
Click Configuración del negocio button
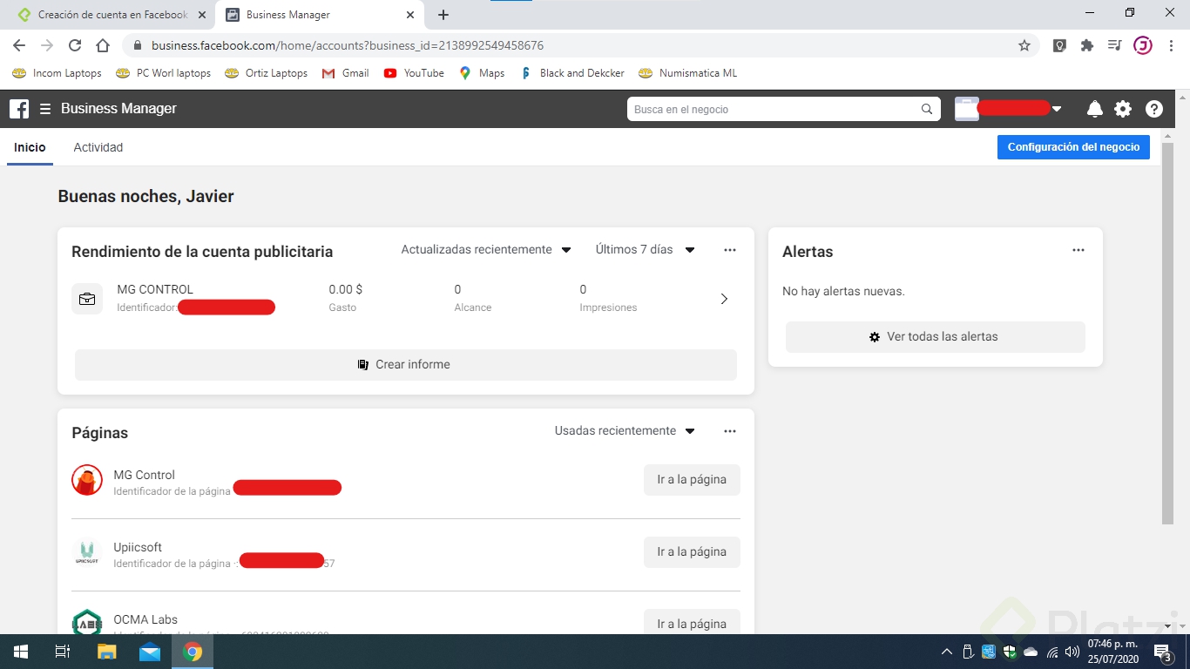coord(1073,147)
